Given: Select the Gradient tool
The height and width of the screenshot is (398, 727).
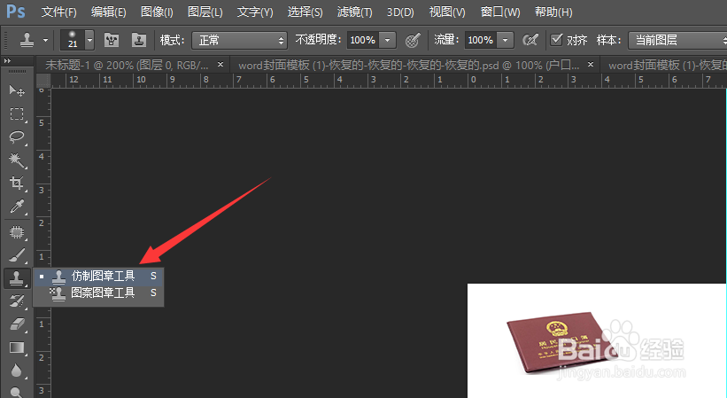Looking at the screenshot, I should click(x=17, y=347).
